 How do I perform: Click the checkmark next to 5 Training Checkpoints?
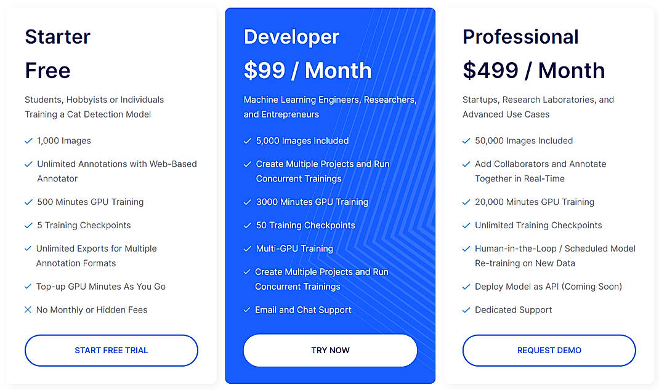[x=28, y=225]
